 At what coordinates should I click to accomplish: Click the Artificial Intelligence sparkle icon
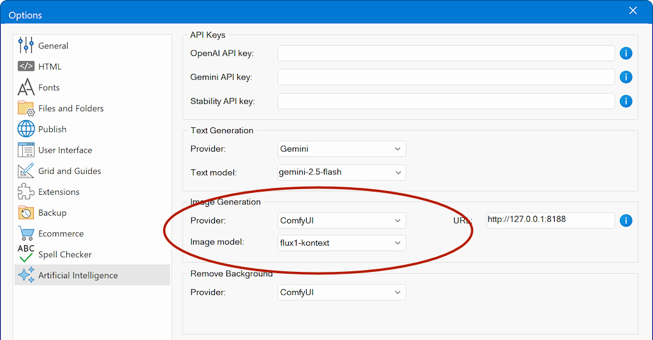tap(26, 275)
